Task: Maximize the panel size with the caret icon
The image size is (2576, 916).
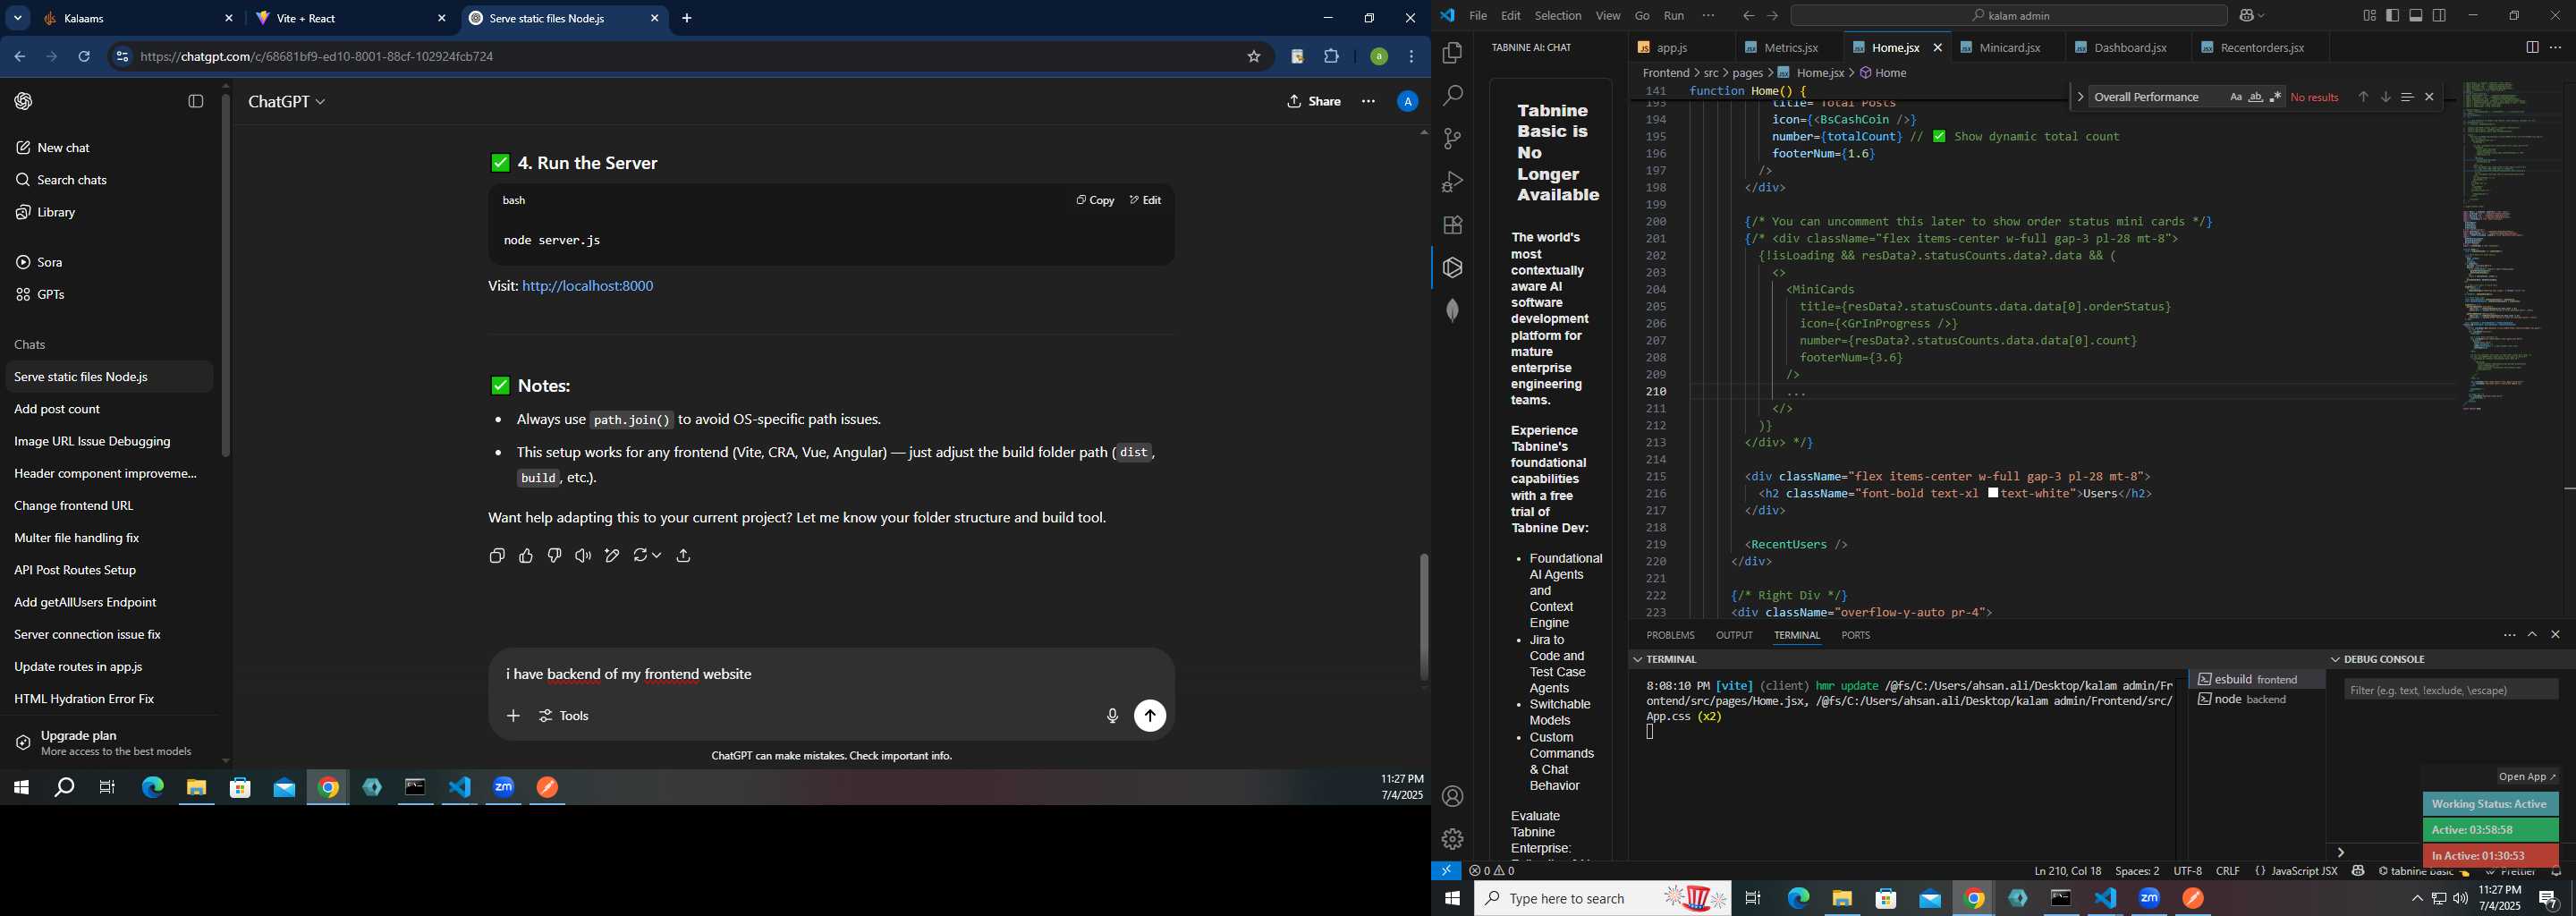Action: click(x=2533, y=635)
